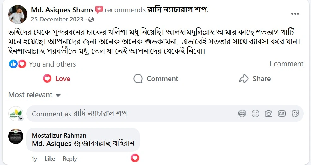Open the three-dot post options menu
This screenshot has width=311, height=165.
point(295,14)
